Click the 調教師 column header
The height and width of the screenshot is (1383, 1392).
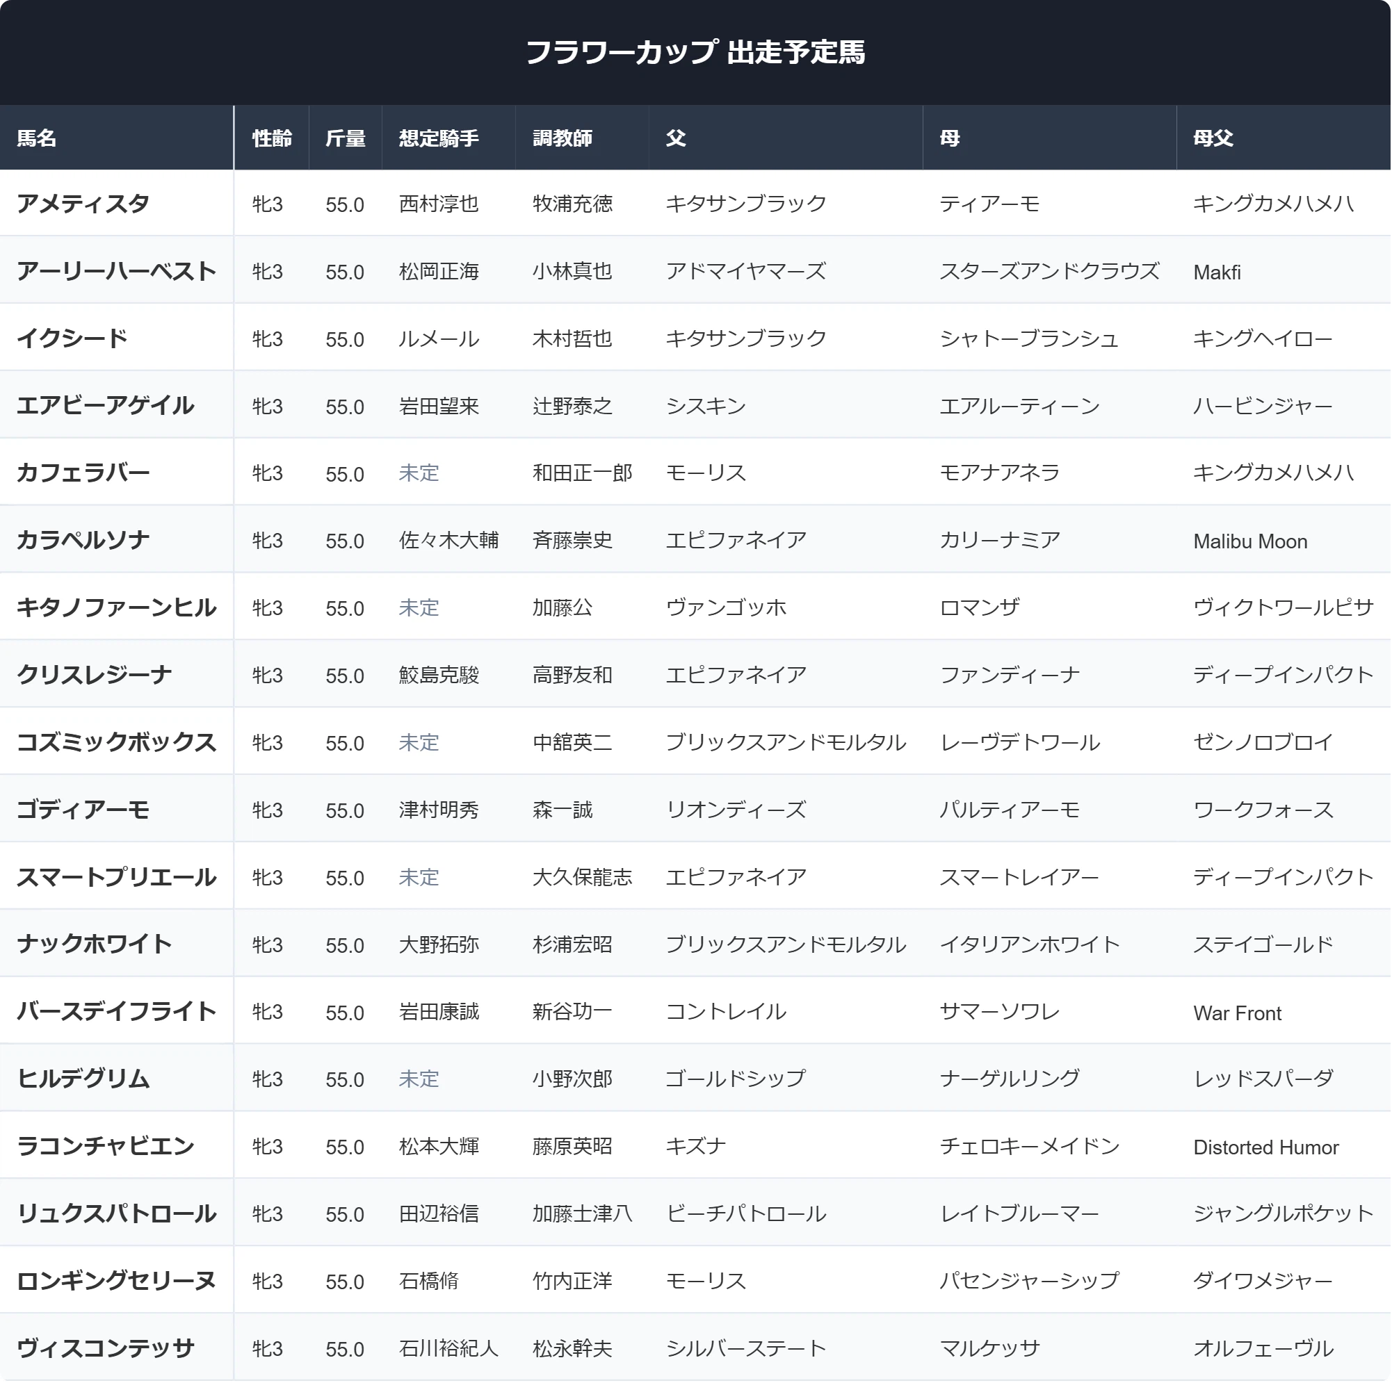click(x=563, y=138)
